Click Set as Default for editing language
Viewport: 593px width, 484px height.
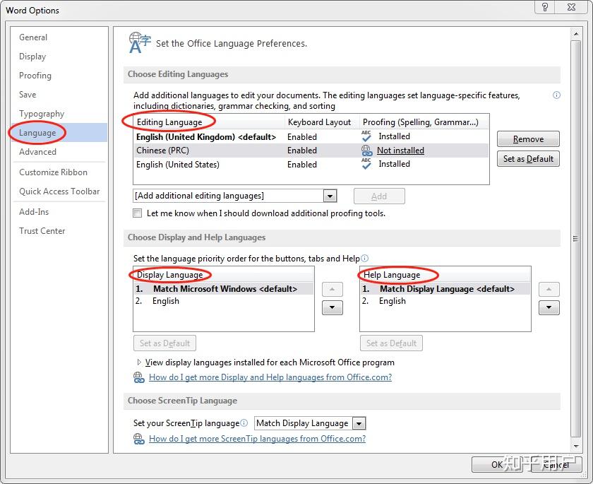(x=528, y=159)
